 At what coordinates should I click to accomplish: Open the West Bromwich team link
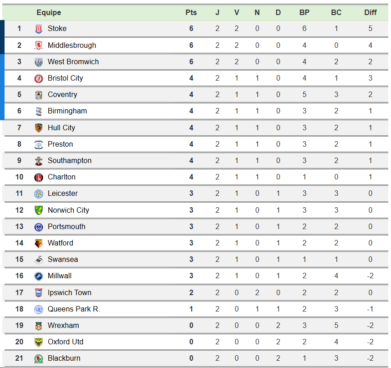click(73, 61)
